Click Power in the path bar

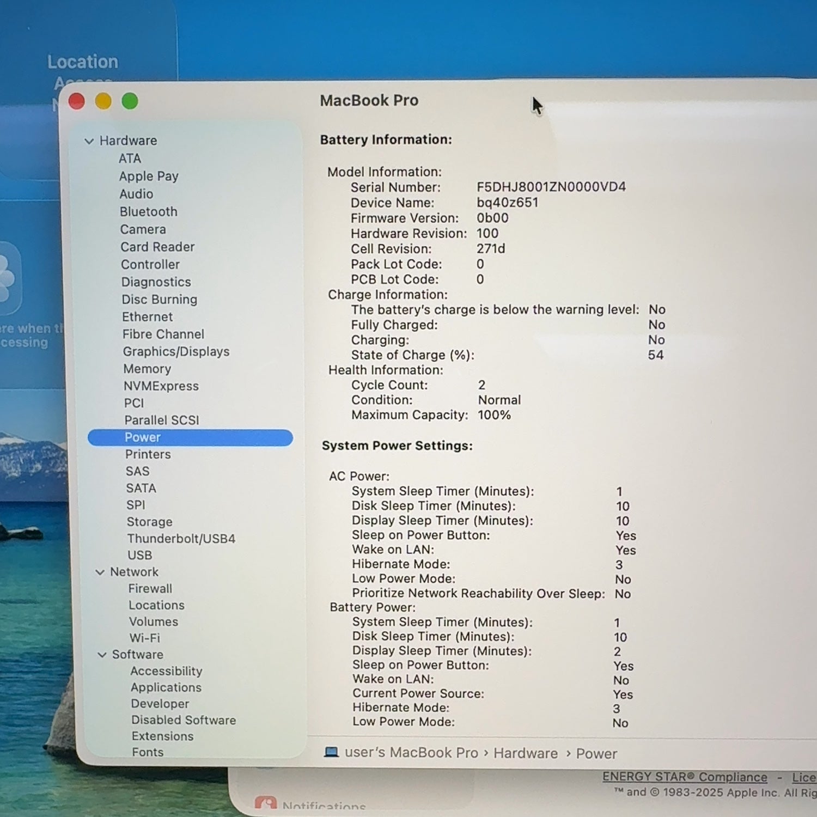click(x=596, y=754)
